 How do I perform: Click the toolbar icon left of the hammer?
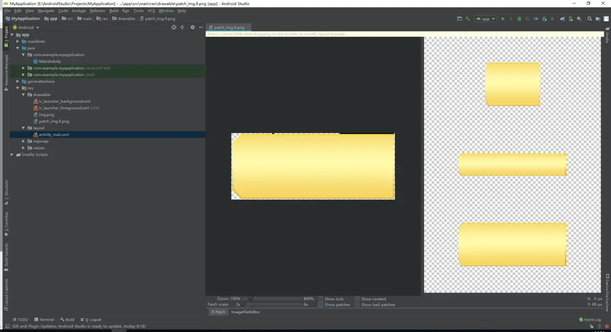(459, 19)
